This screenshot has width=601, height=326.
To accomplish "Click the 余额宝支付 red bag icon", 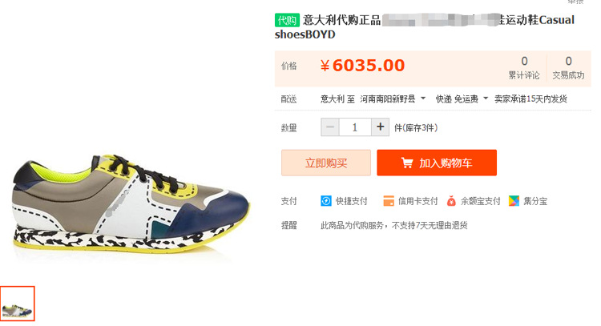I will coord(451,201).
